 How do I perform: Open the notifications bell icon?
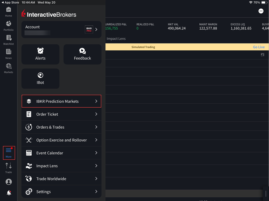(x=9, y=193)
